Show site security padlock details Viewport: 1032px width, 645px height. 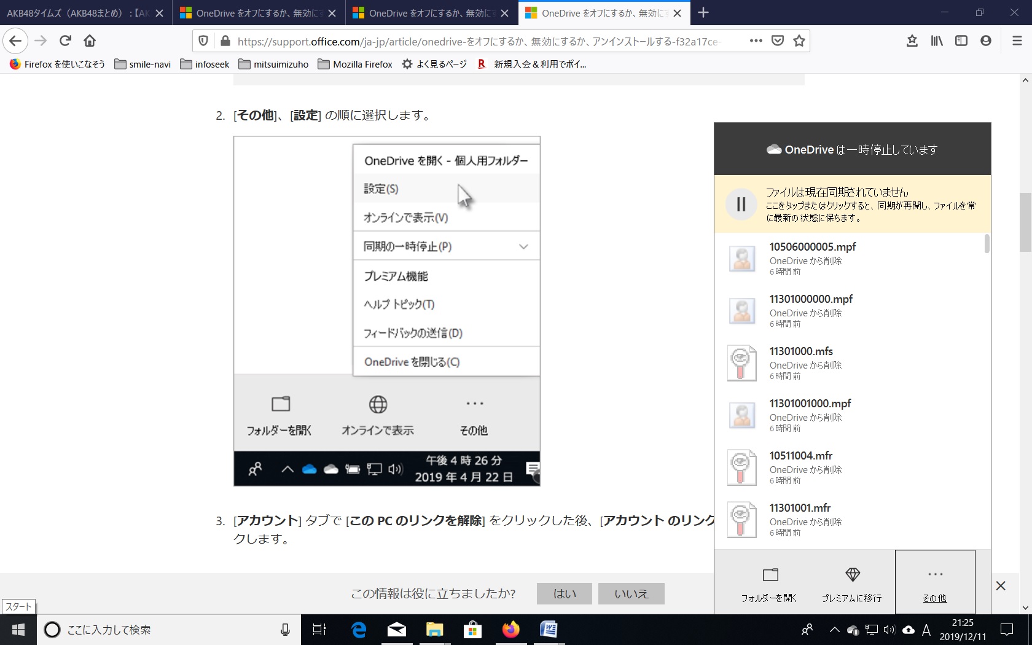tap(225, 41)
